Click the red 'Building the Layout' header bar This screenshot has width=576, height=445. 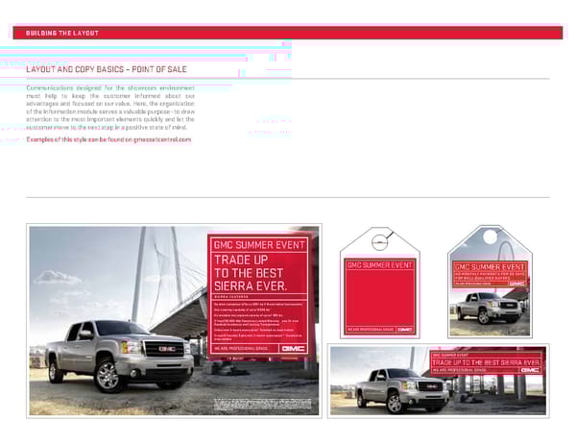288,33
